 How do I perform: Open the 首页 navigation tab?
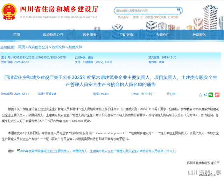click(x=16, y=35)
